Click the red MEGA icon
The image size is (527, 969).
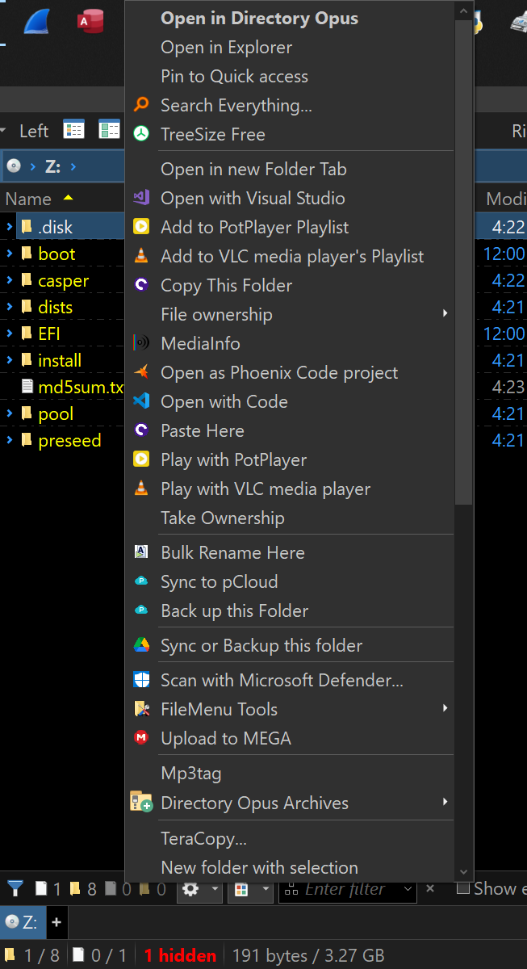[141, 738]
